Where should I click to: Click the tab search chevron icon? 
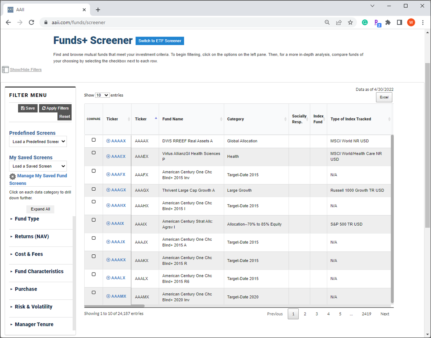point(372,6)
